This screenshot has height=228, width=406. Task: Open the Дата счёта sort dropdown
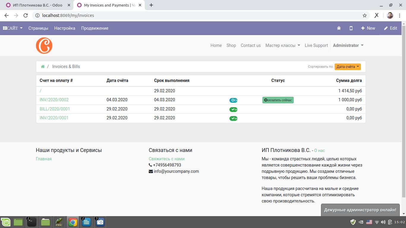pyautogui.click(x=347, y=67)
